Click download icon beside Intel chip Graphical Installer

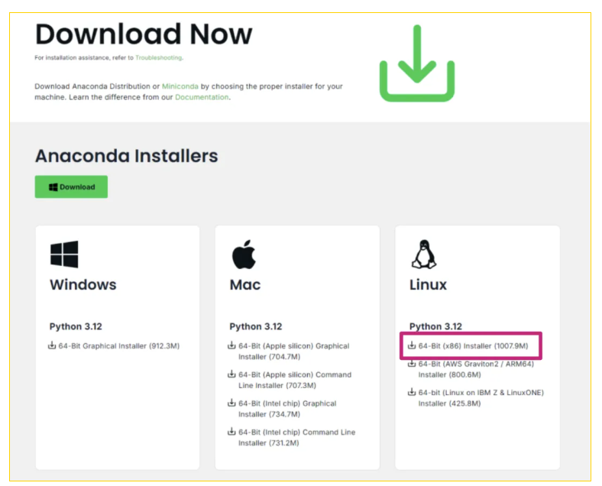(x=231, y=403)
